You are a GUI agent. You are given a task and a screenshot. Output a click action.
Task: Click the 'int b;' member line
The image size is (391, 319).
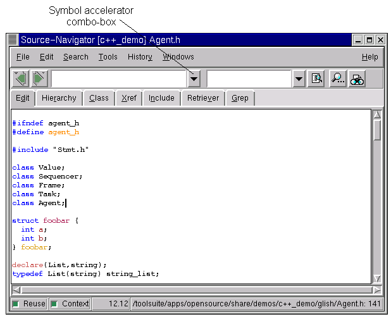coord(34,239)
